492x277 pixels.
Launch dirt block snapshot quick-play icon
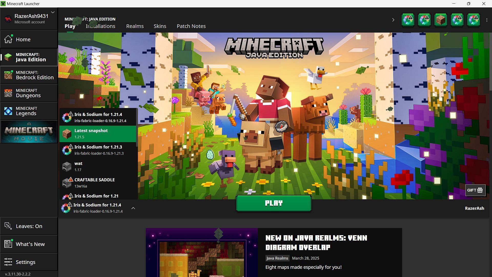point(441,20)
